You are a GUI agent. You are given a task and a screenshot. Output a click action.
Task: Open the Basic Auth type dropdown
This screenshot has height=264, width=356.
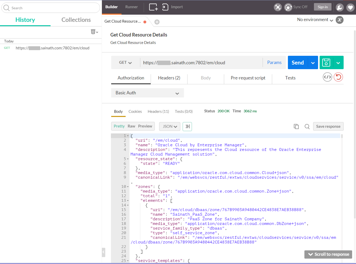click(x=148, y=93)
